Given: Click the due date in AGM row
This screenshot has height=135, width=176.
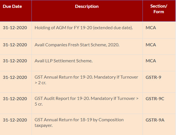Looking at the screenshot, I should tap(15, 28).
